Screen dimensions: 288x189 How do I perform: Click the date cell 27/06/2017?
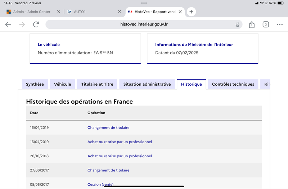pos(40,170)
